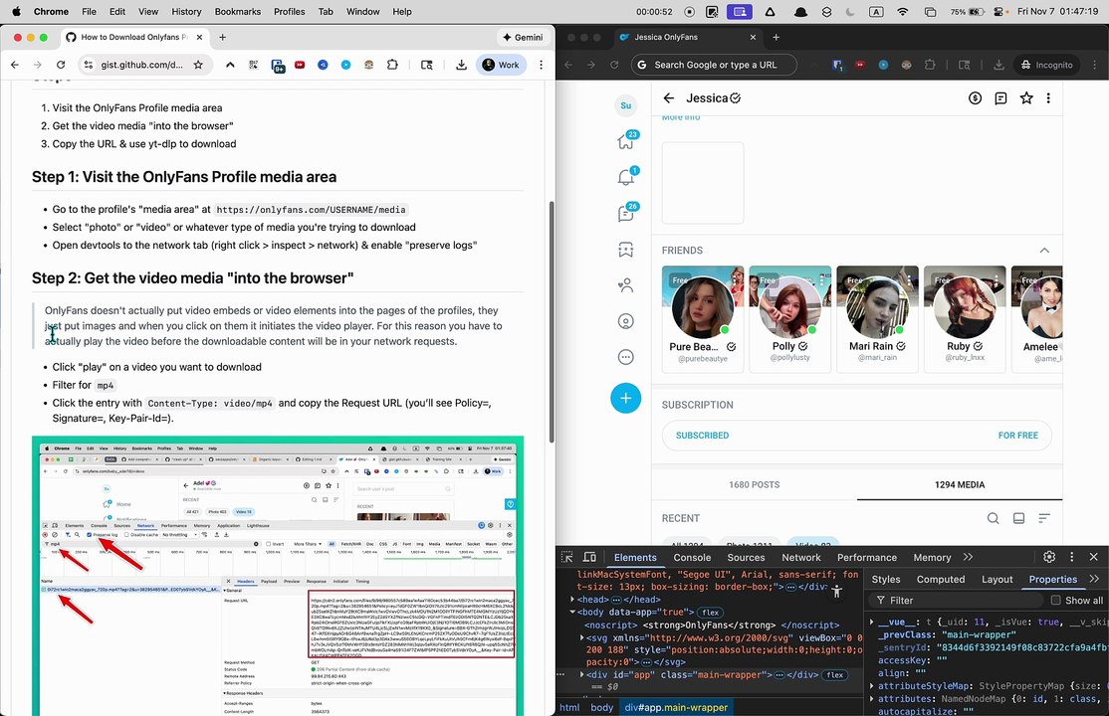Click the gist page vertical scrollbar
1109x716 pixels.
pyautogui.click(x=552, y=321)
